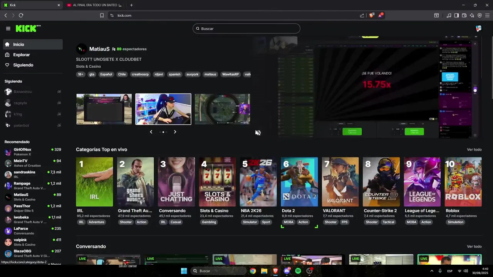Viewport: 493px width, 277px height.
Task: Open NBA 2K26 category card
Action: coord(258,182)
